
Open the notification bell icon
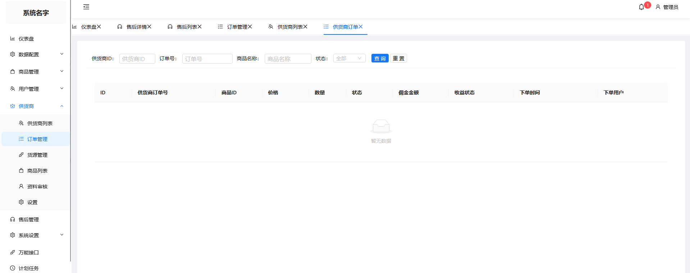coord(641,7)
